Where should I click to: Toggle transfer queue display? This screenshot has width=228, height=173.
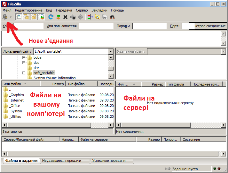pos(41,17)
